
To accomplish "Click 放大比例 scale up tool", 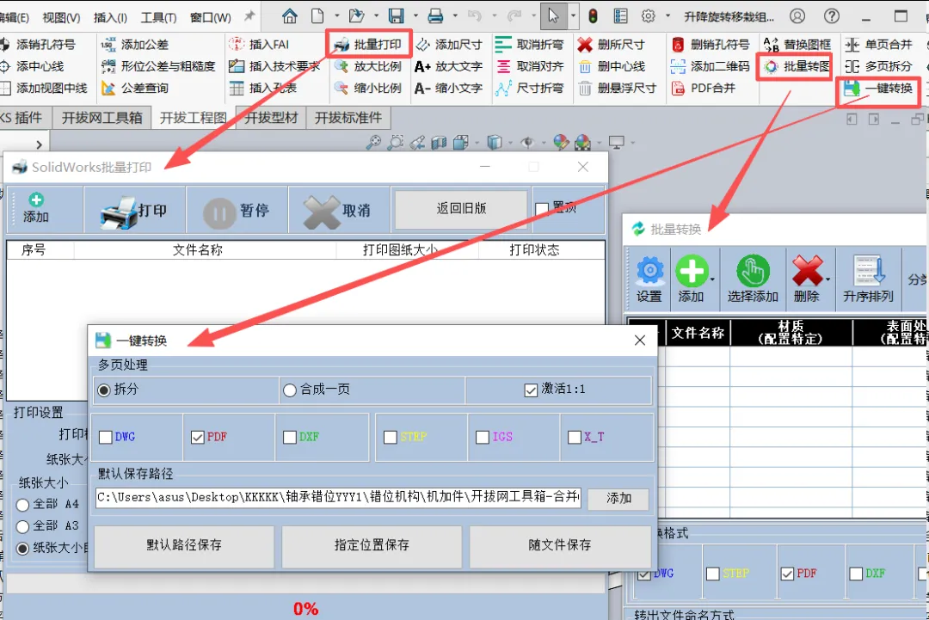I will point(368,66).
